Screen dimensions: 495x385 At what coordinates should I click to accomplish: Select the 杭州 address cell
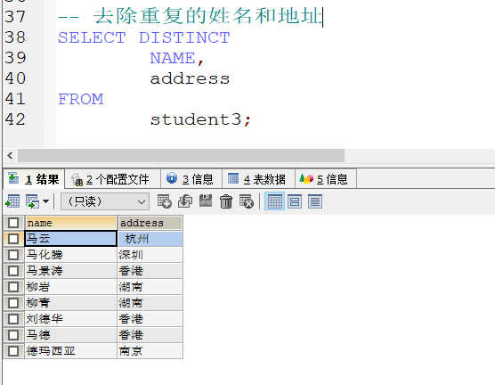click(150, 239)
